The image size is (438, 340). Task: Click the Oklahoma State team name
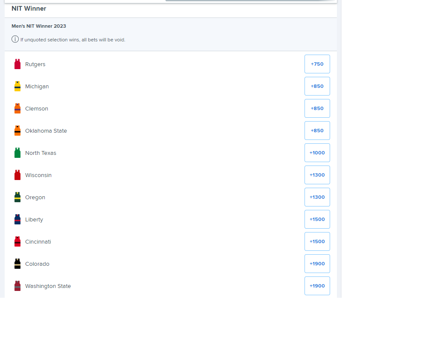46,131
